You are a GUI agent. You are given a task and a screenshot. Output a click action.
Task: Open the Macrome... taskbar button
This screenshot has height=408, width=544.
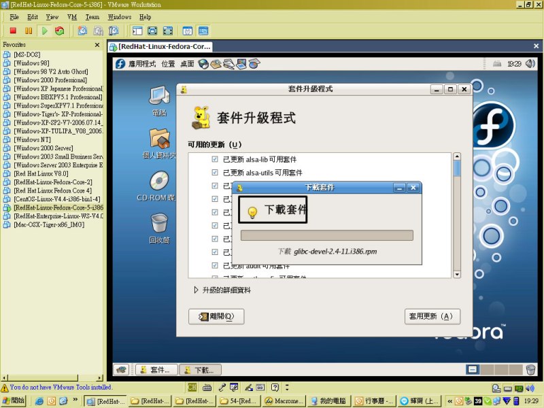tap(284, 401)
